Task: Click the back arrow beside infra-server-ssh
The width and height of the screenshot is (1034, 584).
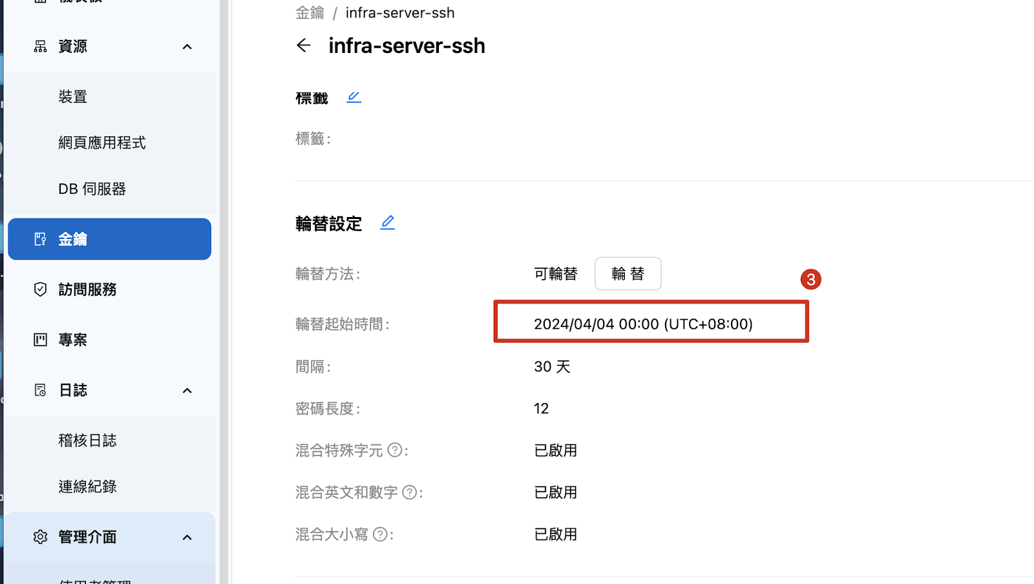Action: [x=303, y=45]
